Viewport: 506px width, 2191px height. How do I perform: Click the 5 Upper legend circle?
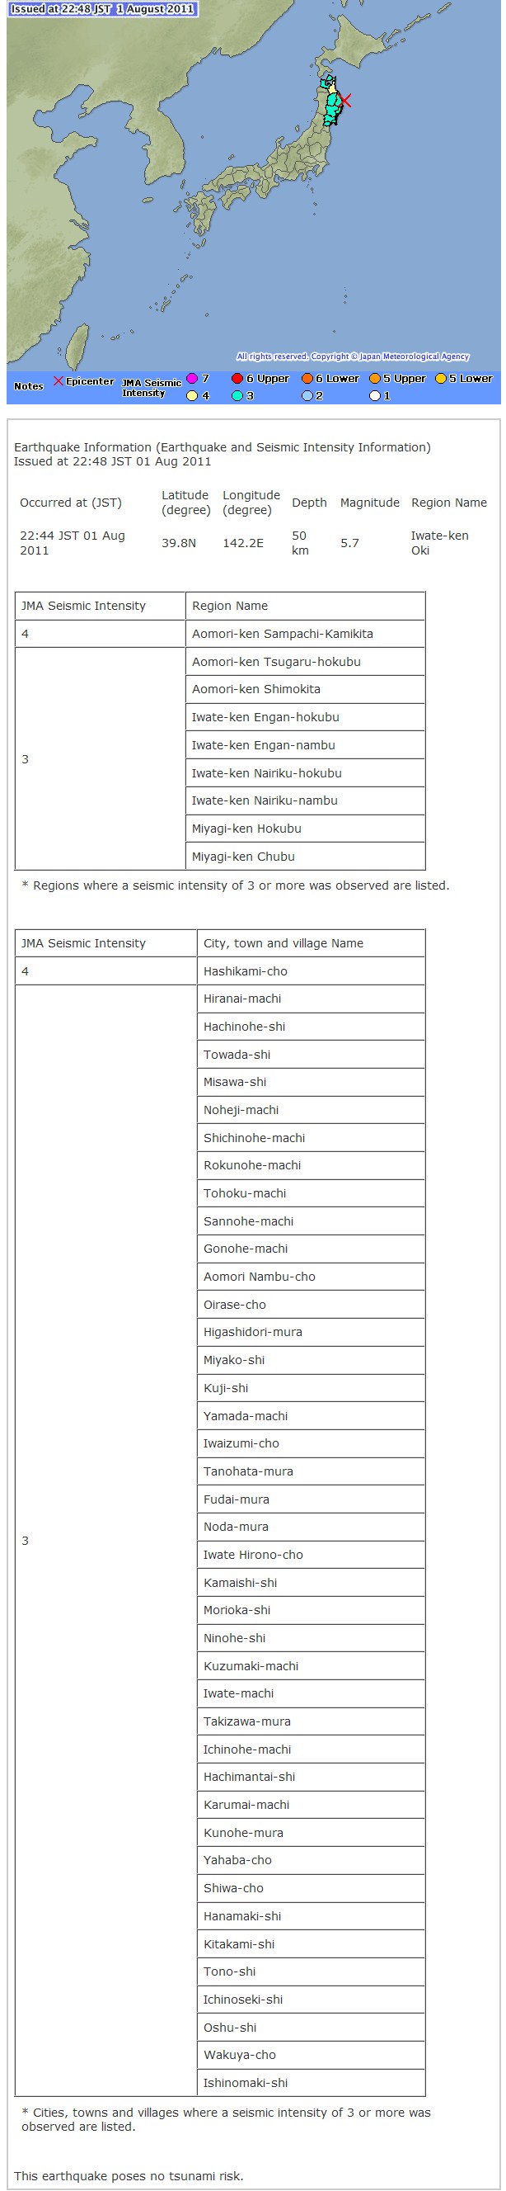coord(374,379)
